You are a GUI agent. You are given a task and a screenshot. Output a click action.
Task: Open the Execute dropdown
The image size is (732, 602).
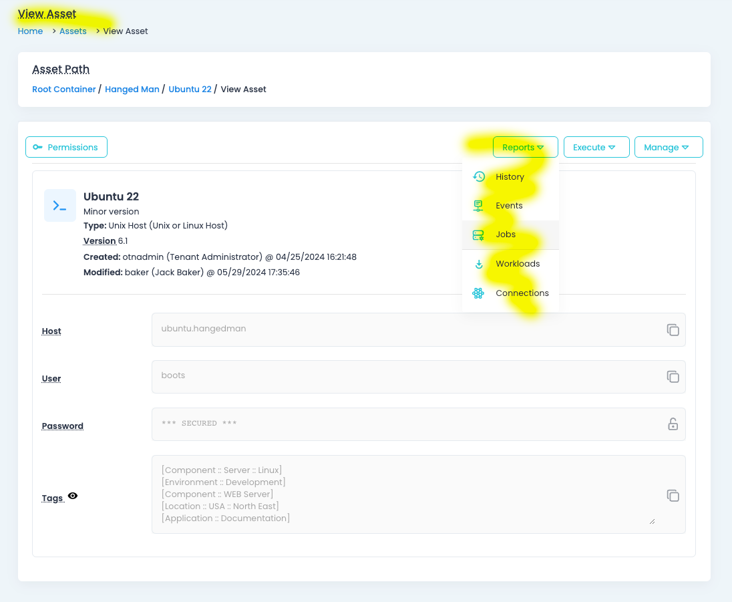pos(596,147)
